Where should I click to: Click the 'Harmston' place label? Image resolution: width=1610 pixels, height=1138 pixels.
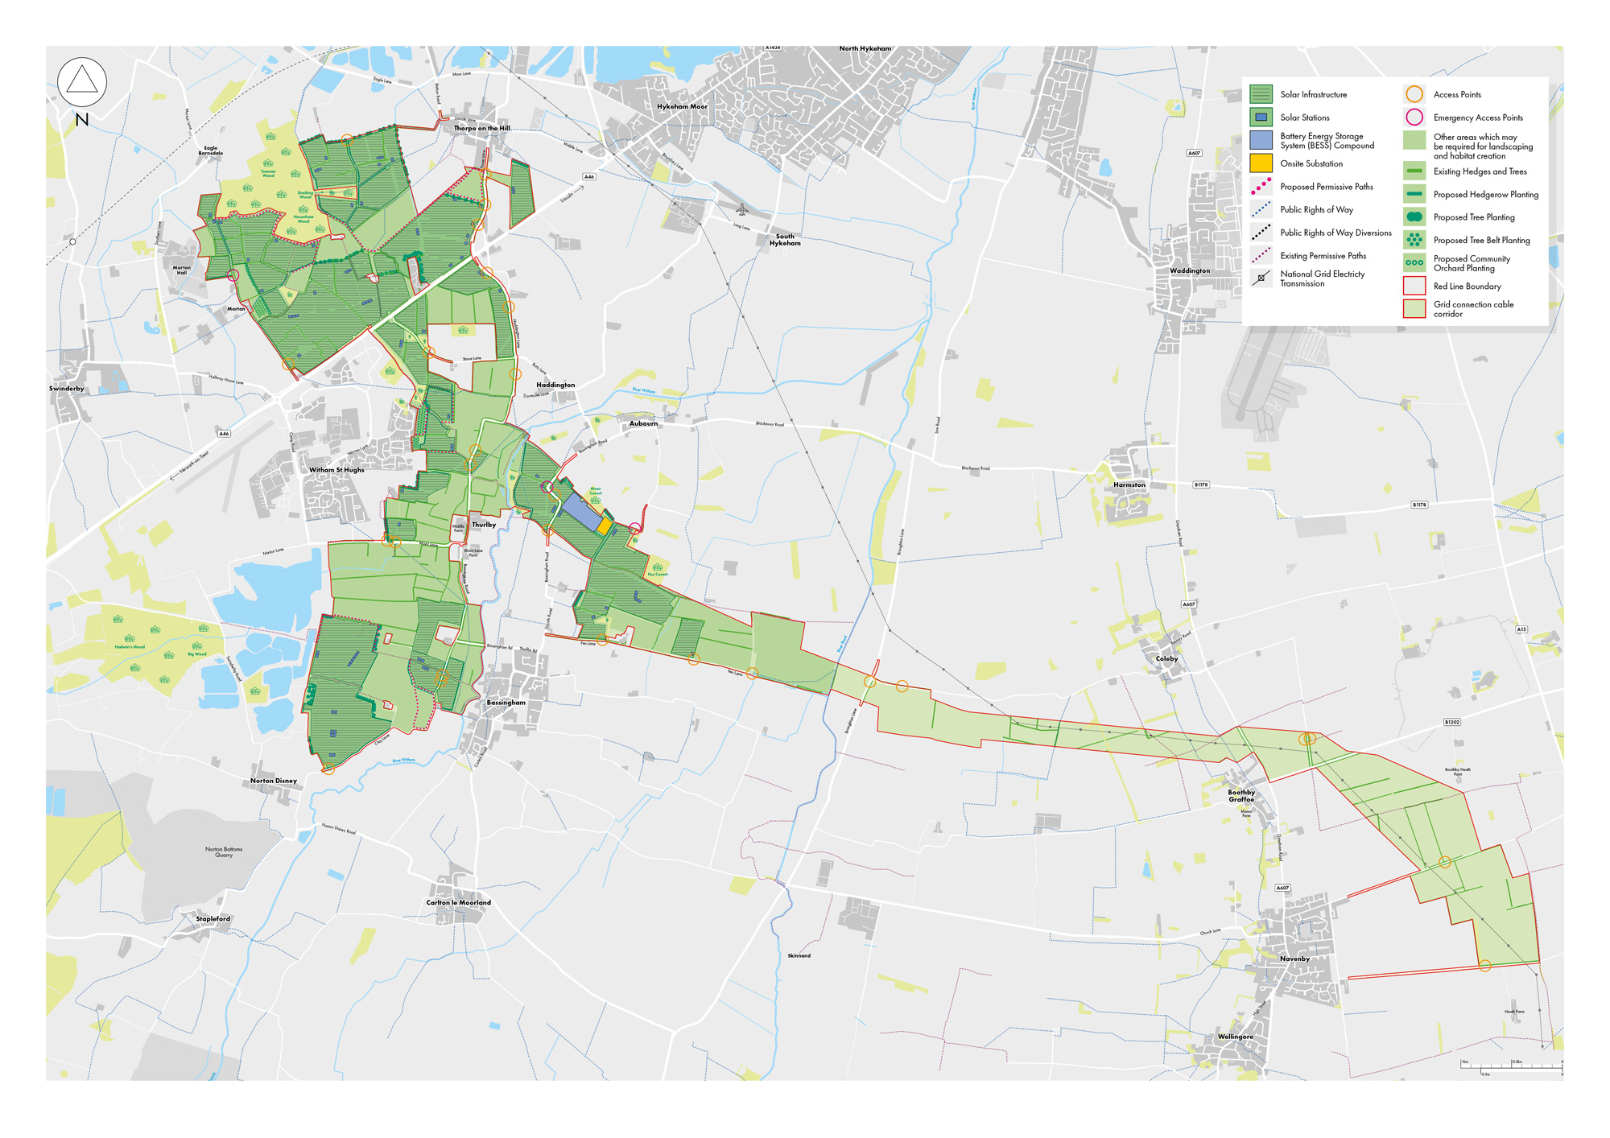coord(1129,485)
